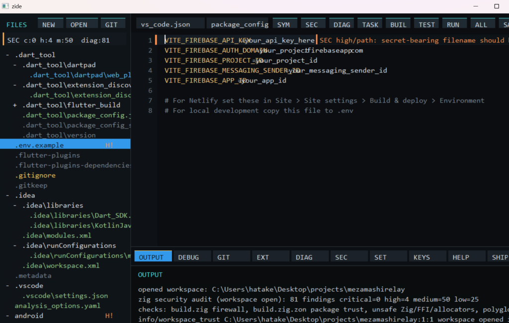Collapse the .vscode folder

coord(7,286)
